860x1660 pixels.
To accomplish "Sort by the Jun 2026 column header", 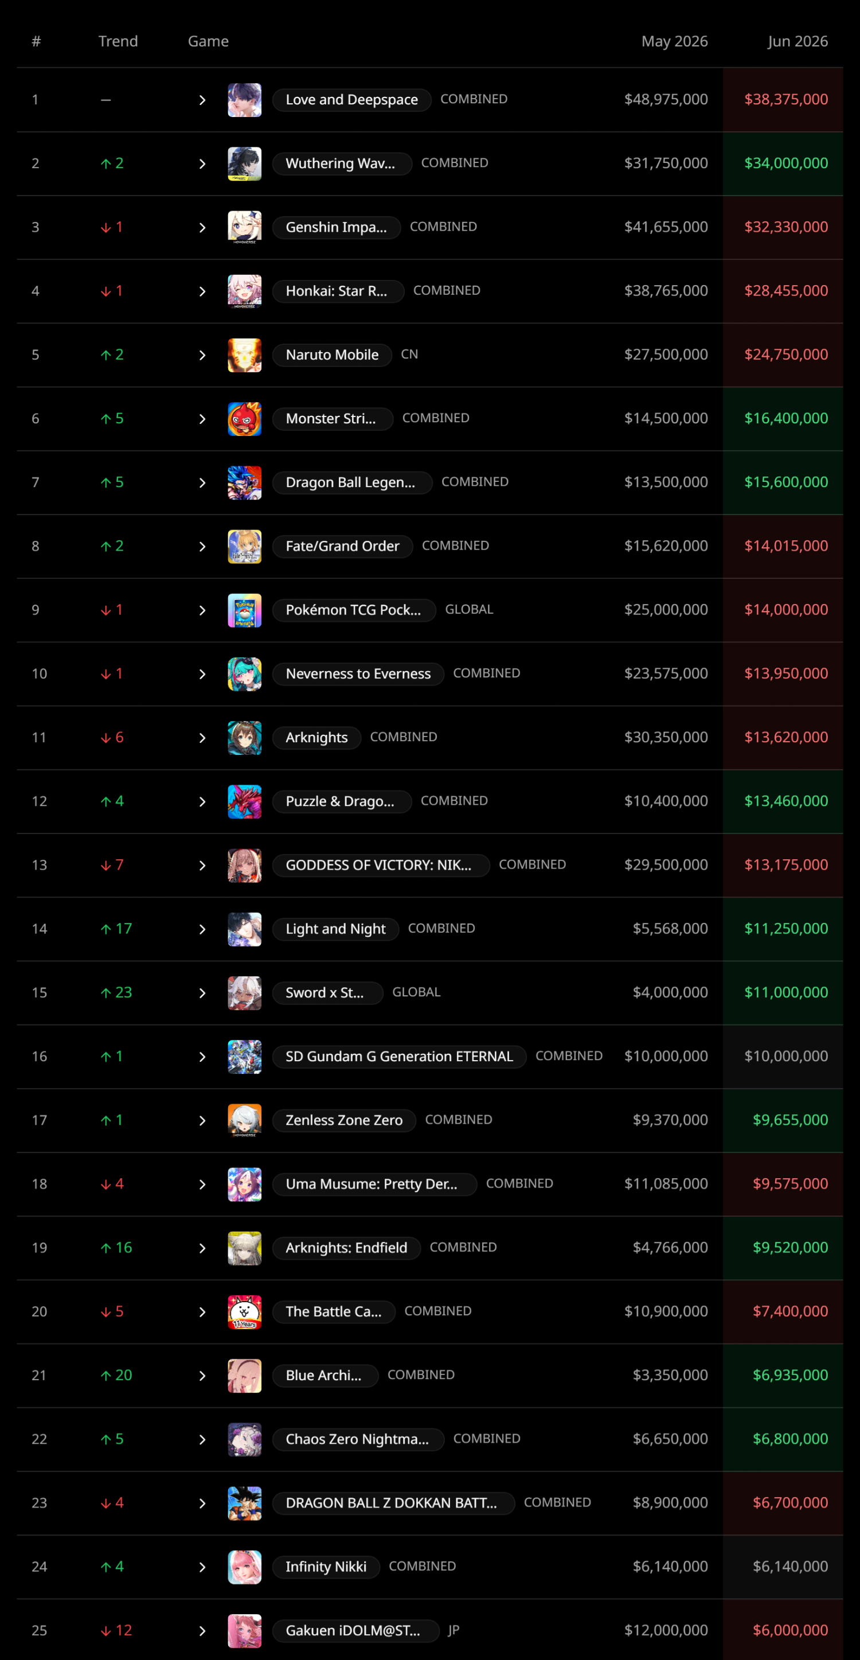I will [x=798, y=41].
